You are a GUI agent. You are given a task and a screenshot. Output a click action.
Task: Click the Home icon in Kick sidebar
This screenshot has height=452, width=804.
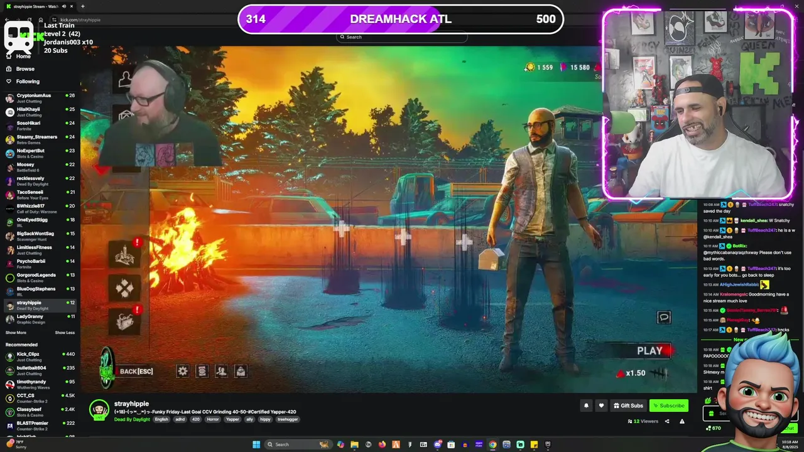9,56
